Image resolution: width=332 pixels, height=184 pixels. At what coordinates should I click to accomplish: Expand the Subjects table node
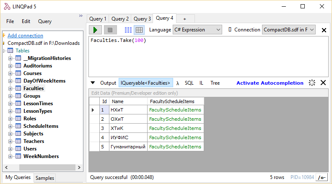pos(10,134)
